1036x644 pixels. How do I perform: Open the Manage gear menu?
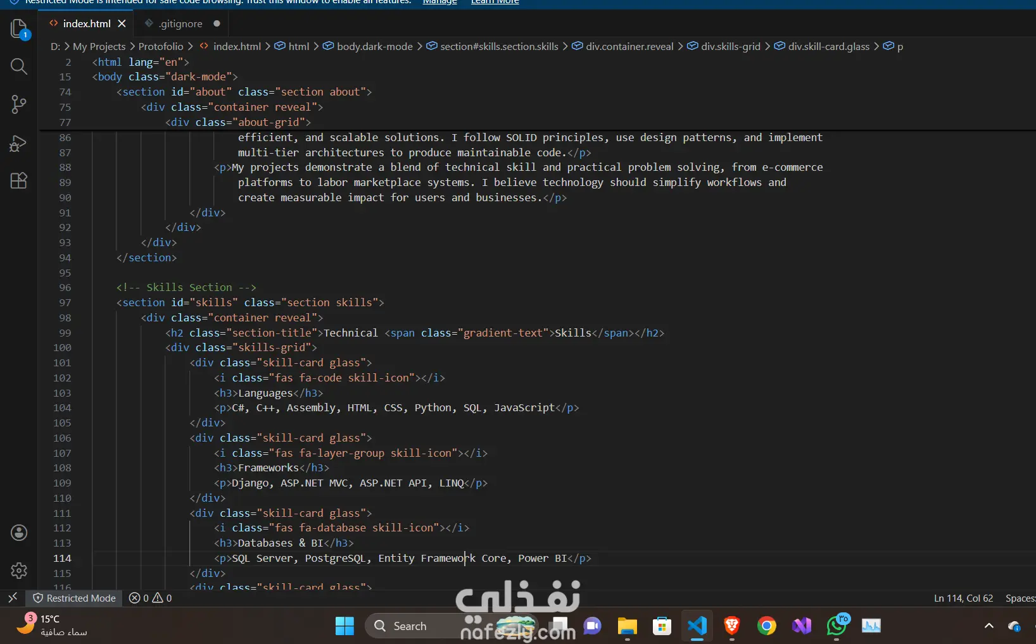click(19, 571)
